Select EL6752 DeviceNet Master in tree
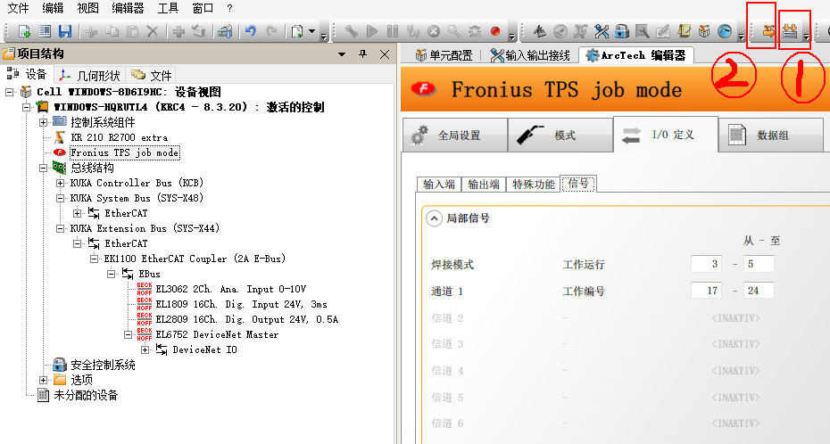 (217, 334)
